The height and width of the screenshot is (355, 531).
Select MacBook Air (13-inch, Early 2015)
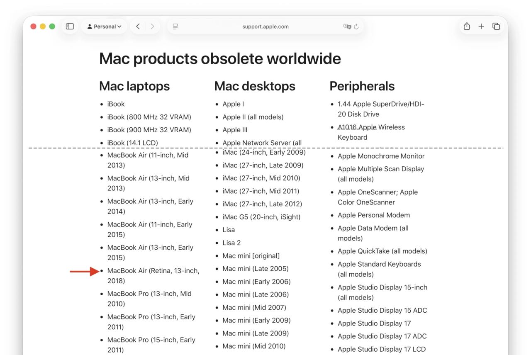150,253
